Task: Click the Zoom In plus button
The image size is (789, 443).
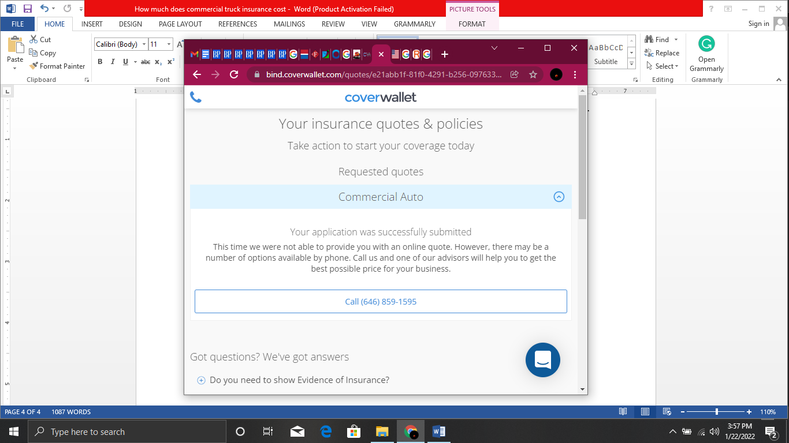Action: (x=749, y=412)
